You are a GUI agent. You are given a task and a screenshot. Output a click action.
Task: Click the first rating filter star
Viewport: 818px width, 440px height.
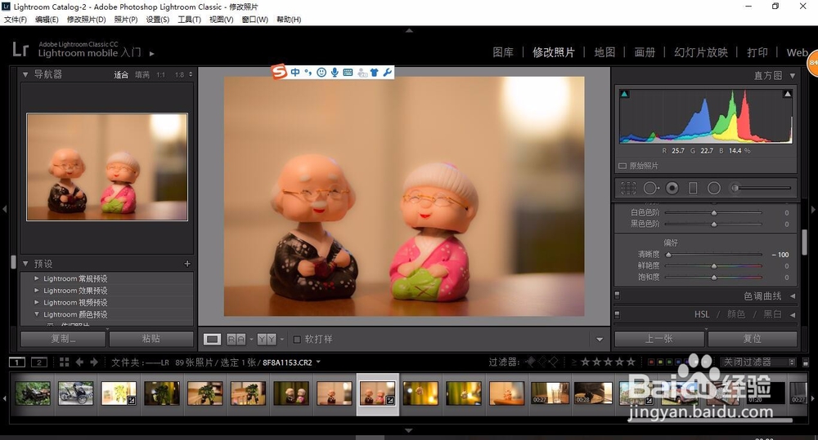[586, 362]
